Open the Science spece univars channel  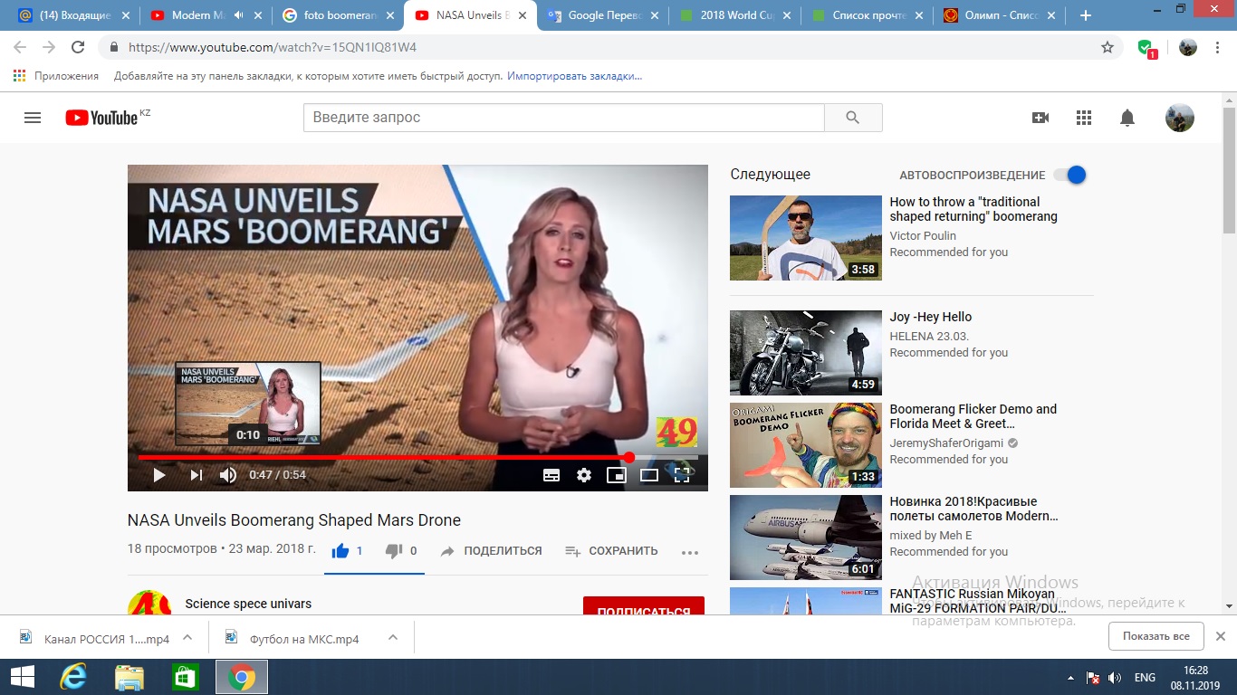[x=248, y=604]
